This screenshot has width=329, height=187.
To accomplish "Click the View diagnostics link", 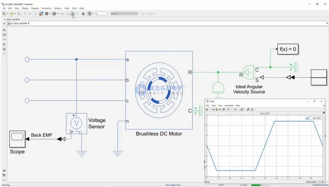I will pyautogui.click(x=173, y=185).
